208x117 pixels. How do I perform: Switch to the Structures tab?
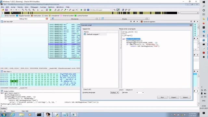pos(75,19)
